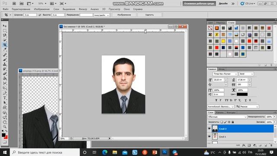Toggle strikethrough in Character panel

pyautogui.click(x=250, y=100)
